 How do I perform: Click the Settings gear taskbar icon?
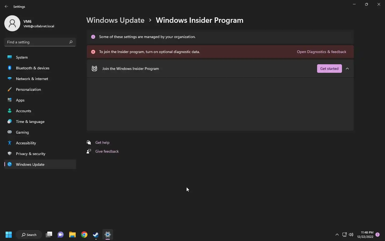point(108,235)
